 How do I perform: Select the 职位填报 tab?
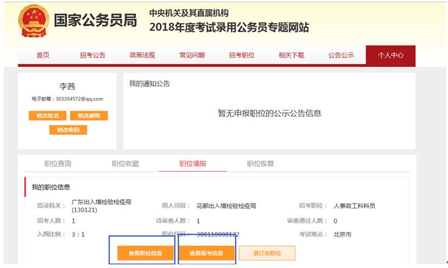point(192,164)
